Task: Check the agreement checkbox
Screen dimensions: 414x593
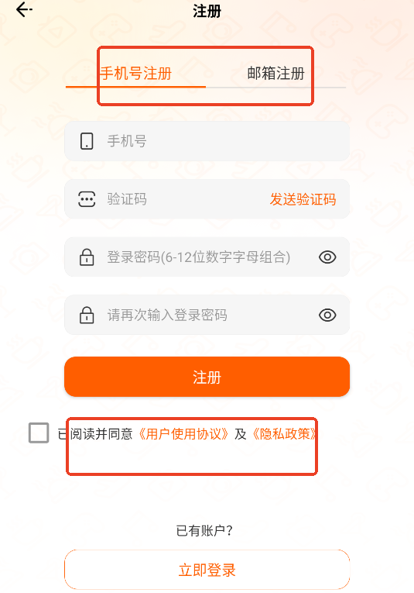Action: point(39,433)
